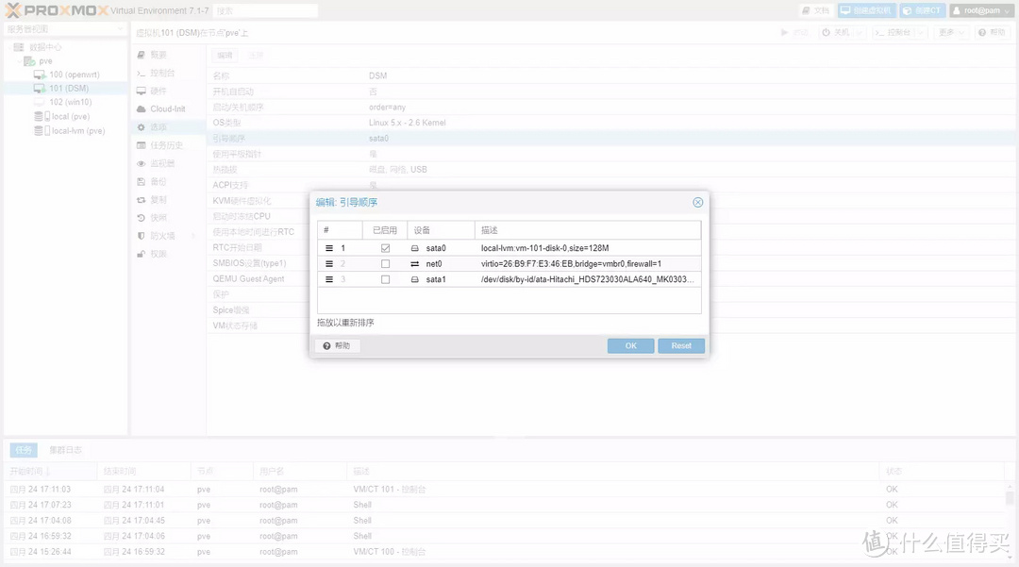Click the 设备 device column header
Image resolution: width=1019 pixels, height=567 pixels.
[442, 230]
